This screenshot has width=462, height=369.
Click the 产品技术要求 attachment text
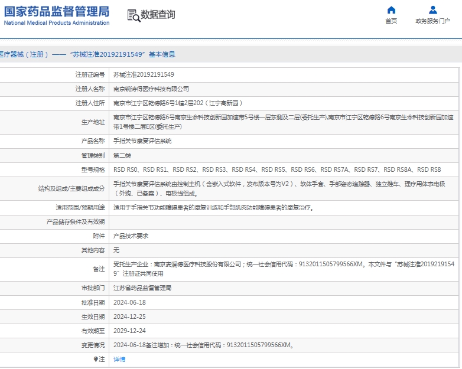131,236
